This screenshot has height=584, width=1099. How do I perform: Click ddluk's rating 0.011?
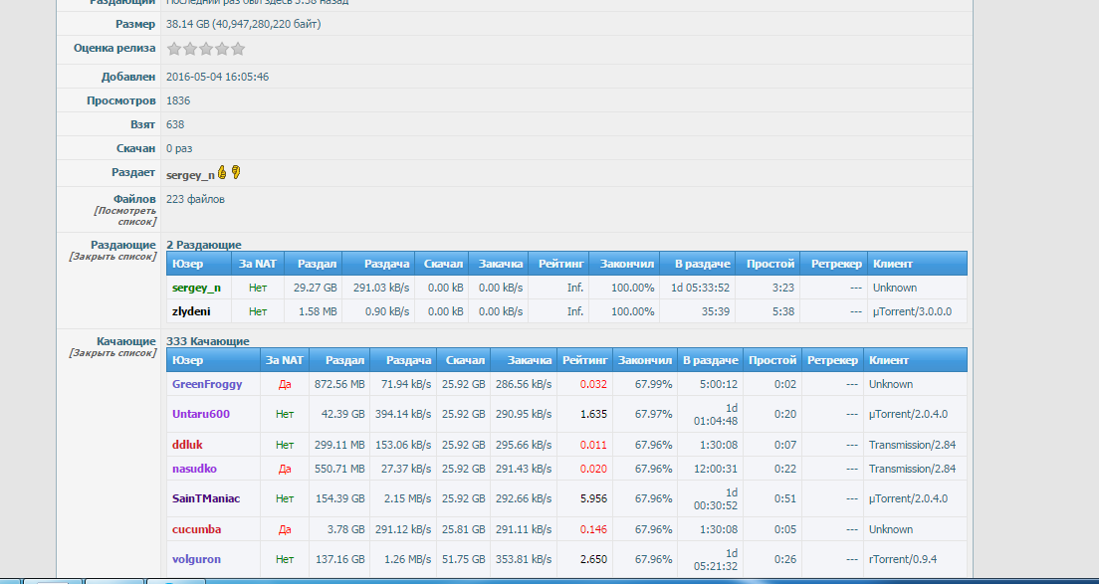[593, 445]
